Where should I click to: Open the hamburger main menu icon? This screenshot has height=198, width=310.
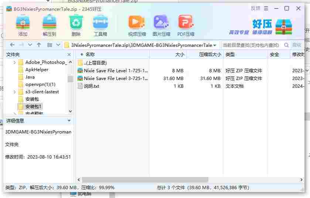click(266, 8)
